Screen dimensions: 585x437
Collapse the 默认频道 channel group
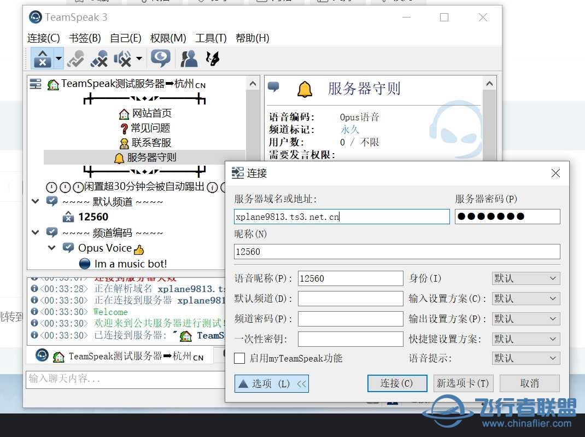click(x=35, y=201)
